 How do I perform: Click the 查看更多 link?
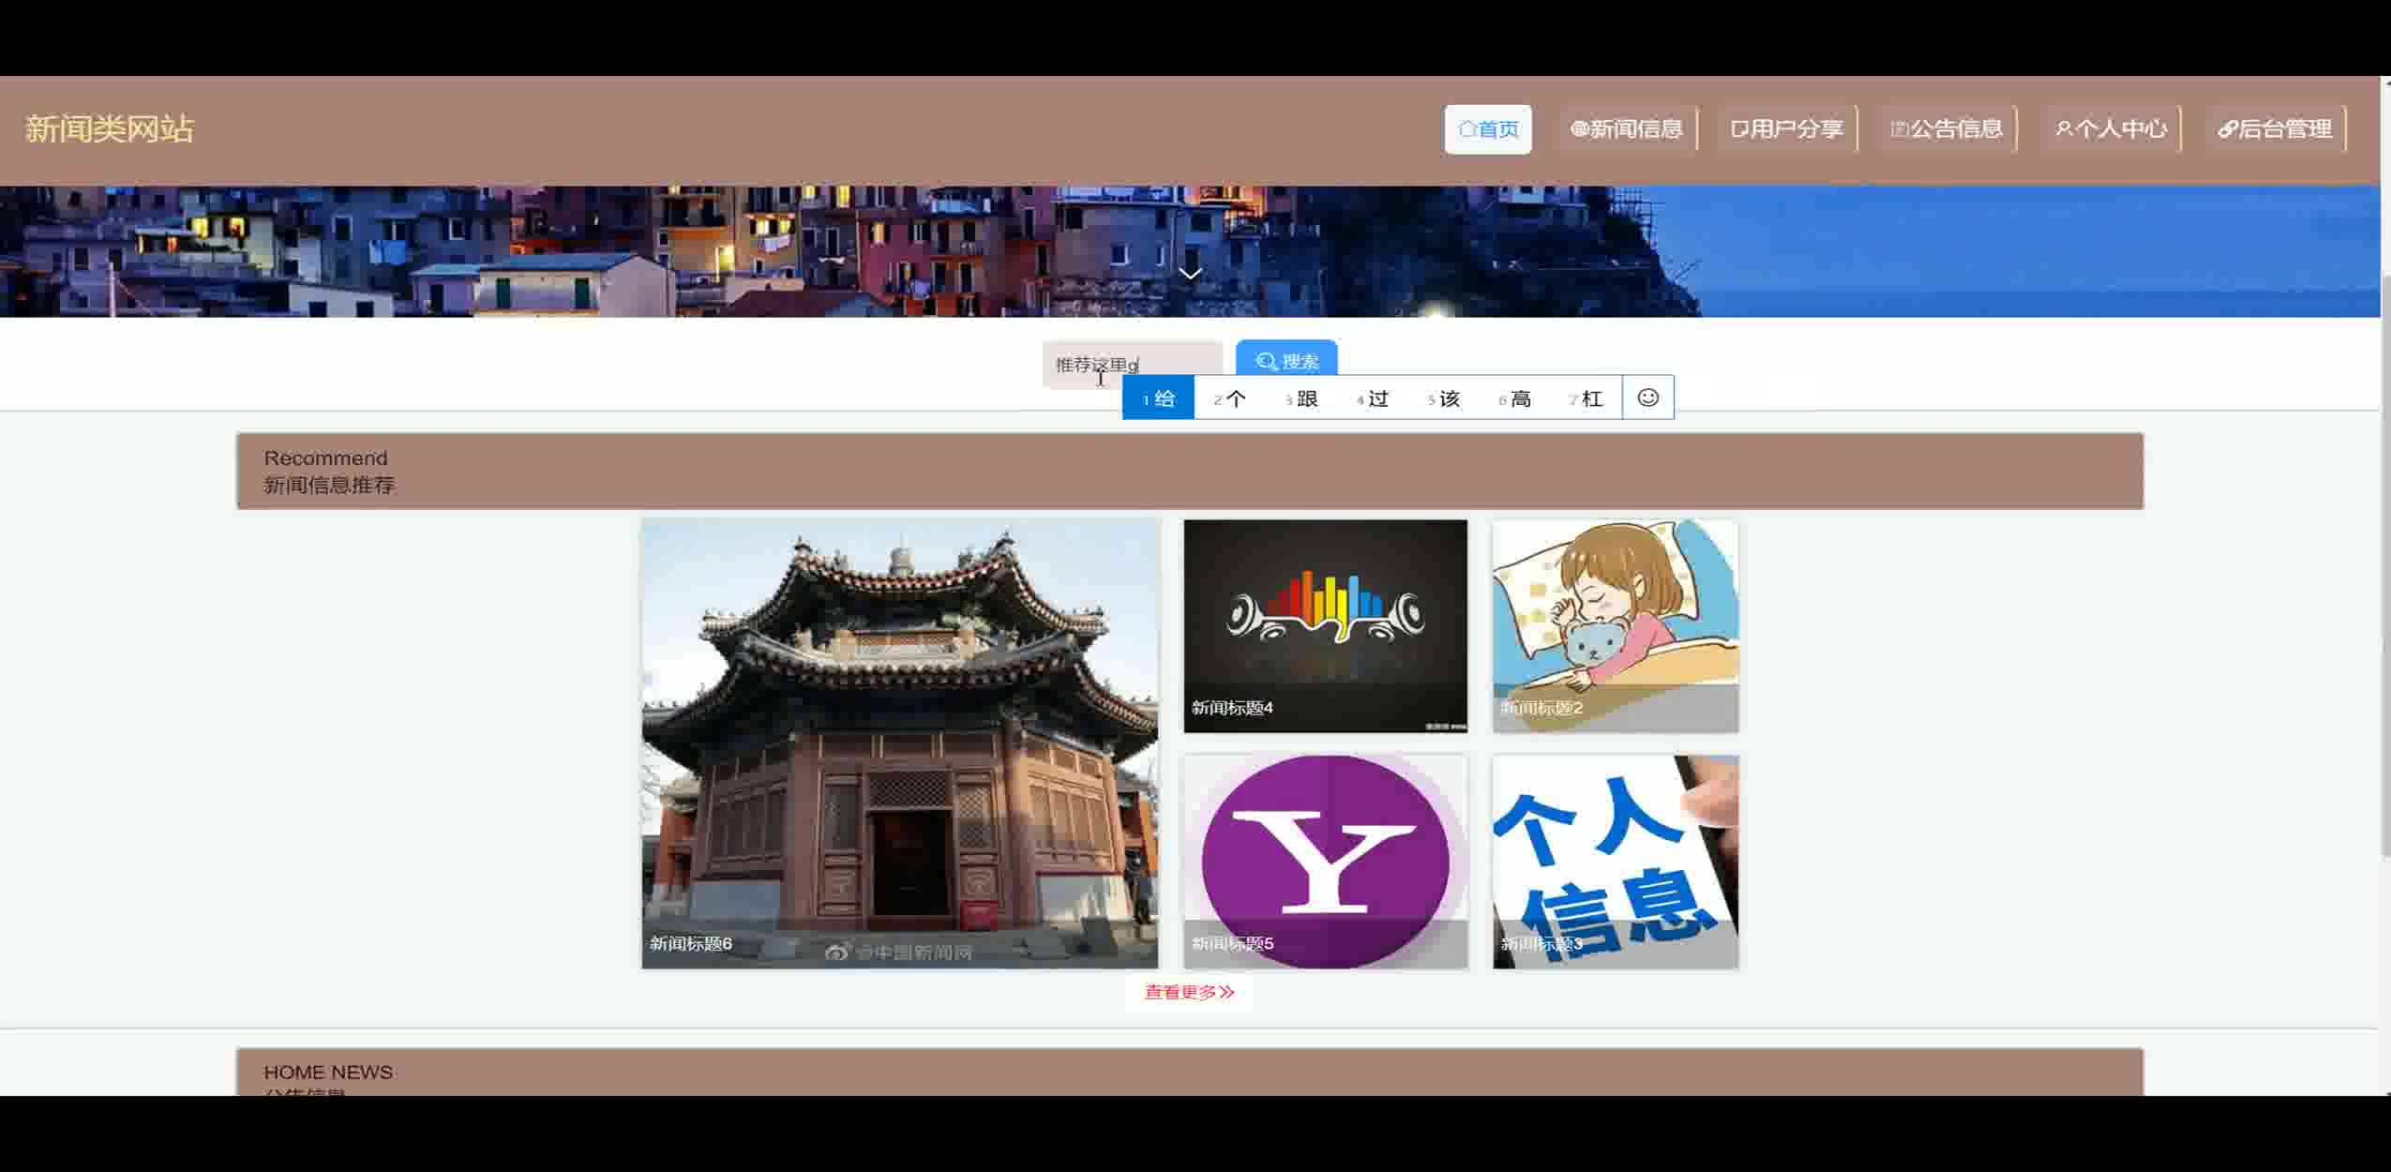pos(1189,992)
